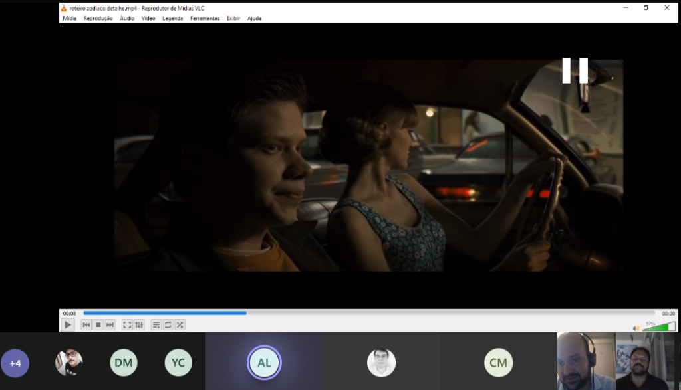This screenshot has height=390, width=681.
Task: Toggle loop repeat mode
Action: [x=168, y=324]
